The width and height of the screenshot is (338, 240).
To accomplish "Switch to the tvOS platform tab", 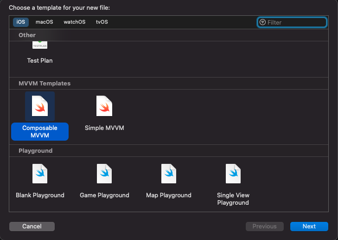I will click(102, 22).
